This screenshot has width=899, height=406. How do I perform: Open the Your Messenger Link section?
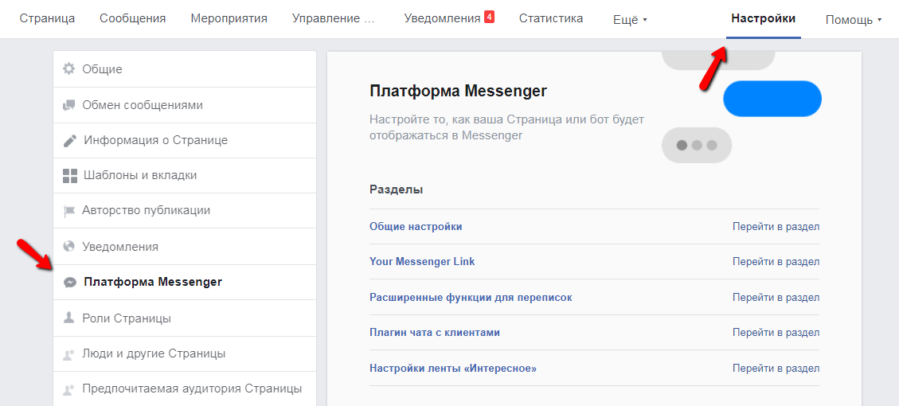pos(422,261)
